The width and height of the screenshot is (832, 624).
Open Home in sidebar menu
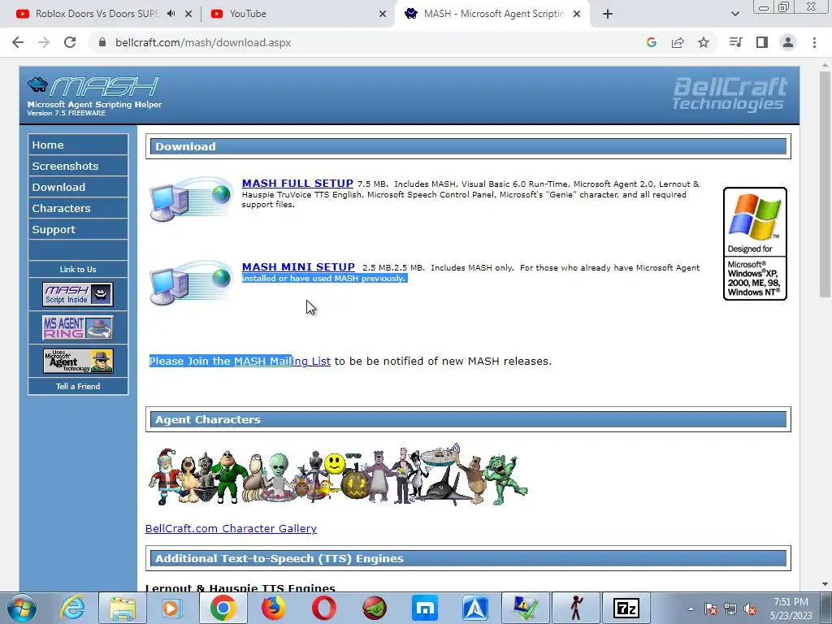(78, 145)
